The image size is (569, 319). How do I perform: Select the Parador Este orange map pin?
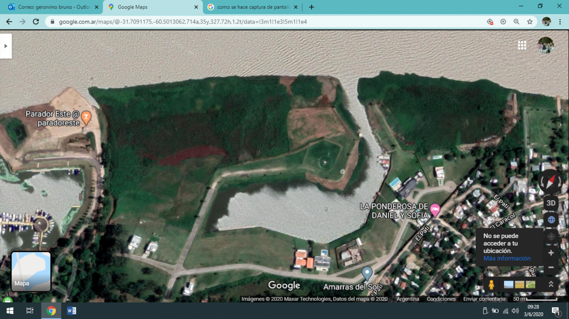click(x=86, y=117)
